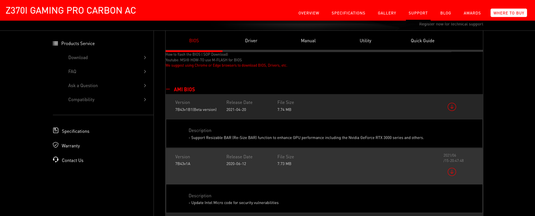Viewport: 535px width, 216px height.
Task: Expand the Download sidebar chevron
Action: point(145,58)
